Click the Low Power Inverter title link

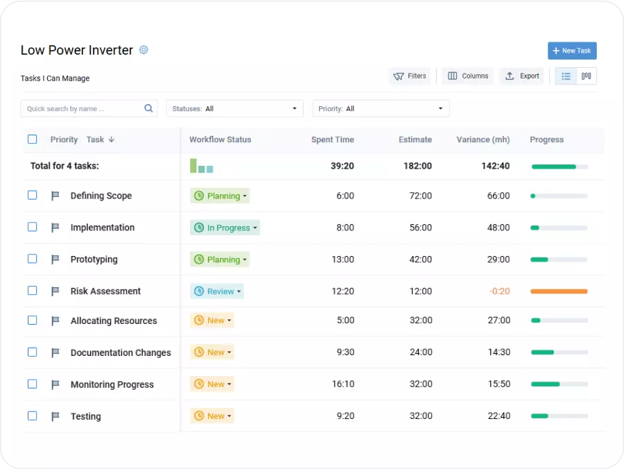click(76, 50)
